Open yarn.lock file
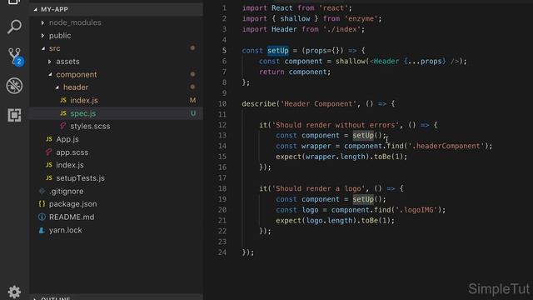 (x=65, y=230)
